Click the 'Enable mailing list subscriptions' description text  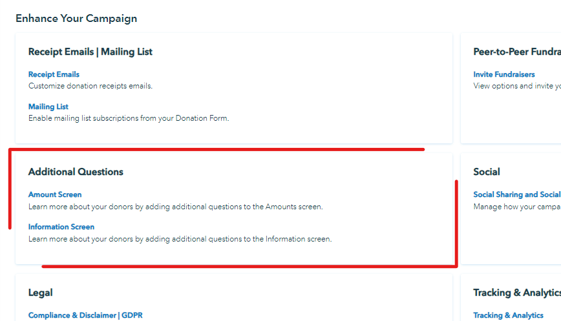129,118
